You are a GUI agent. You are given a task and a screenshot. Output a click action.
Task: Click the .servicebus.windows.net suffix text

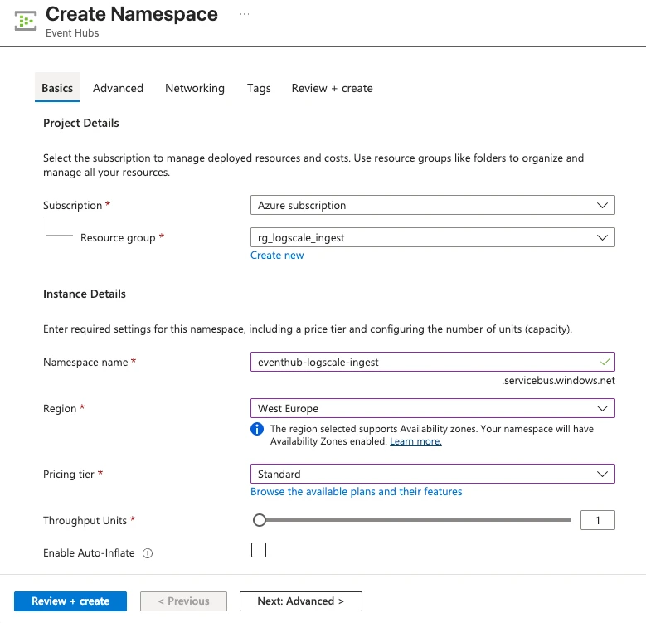558,380
